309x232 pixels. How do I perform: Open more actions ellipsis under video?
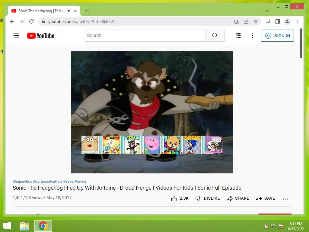click(x=285, y=199)
